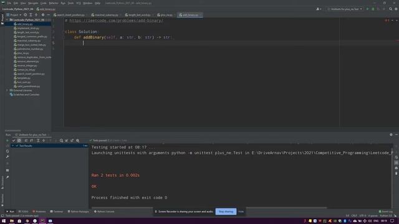399x224 pixels.
Task: Click export test results icon in test toolbar
Action: click(72, 141)
